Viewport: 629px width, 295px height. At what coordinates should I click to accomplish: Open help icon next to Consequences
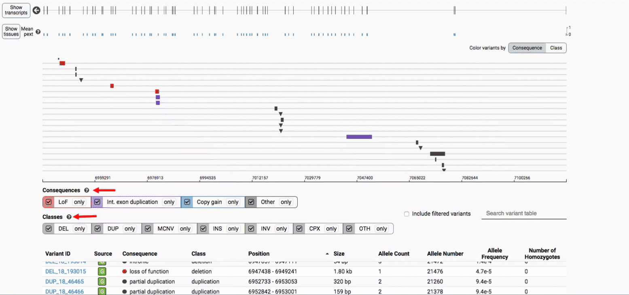87,190
